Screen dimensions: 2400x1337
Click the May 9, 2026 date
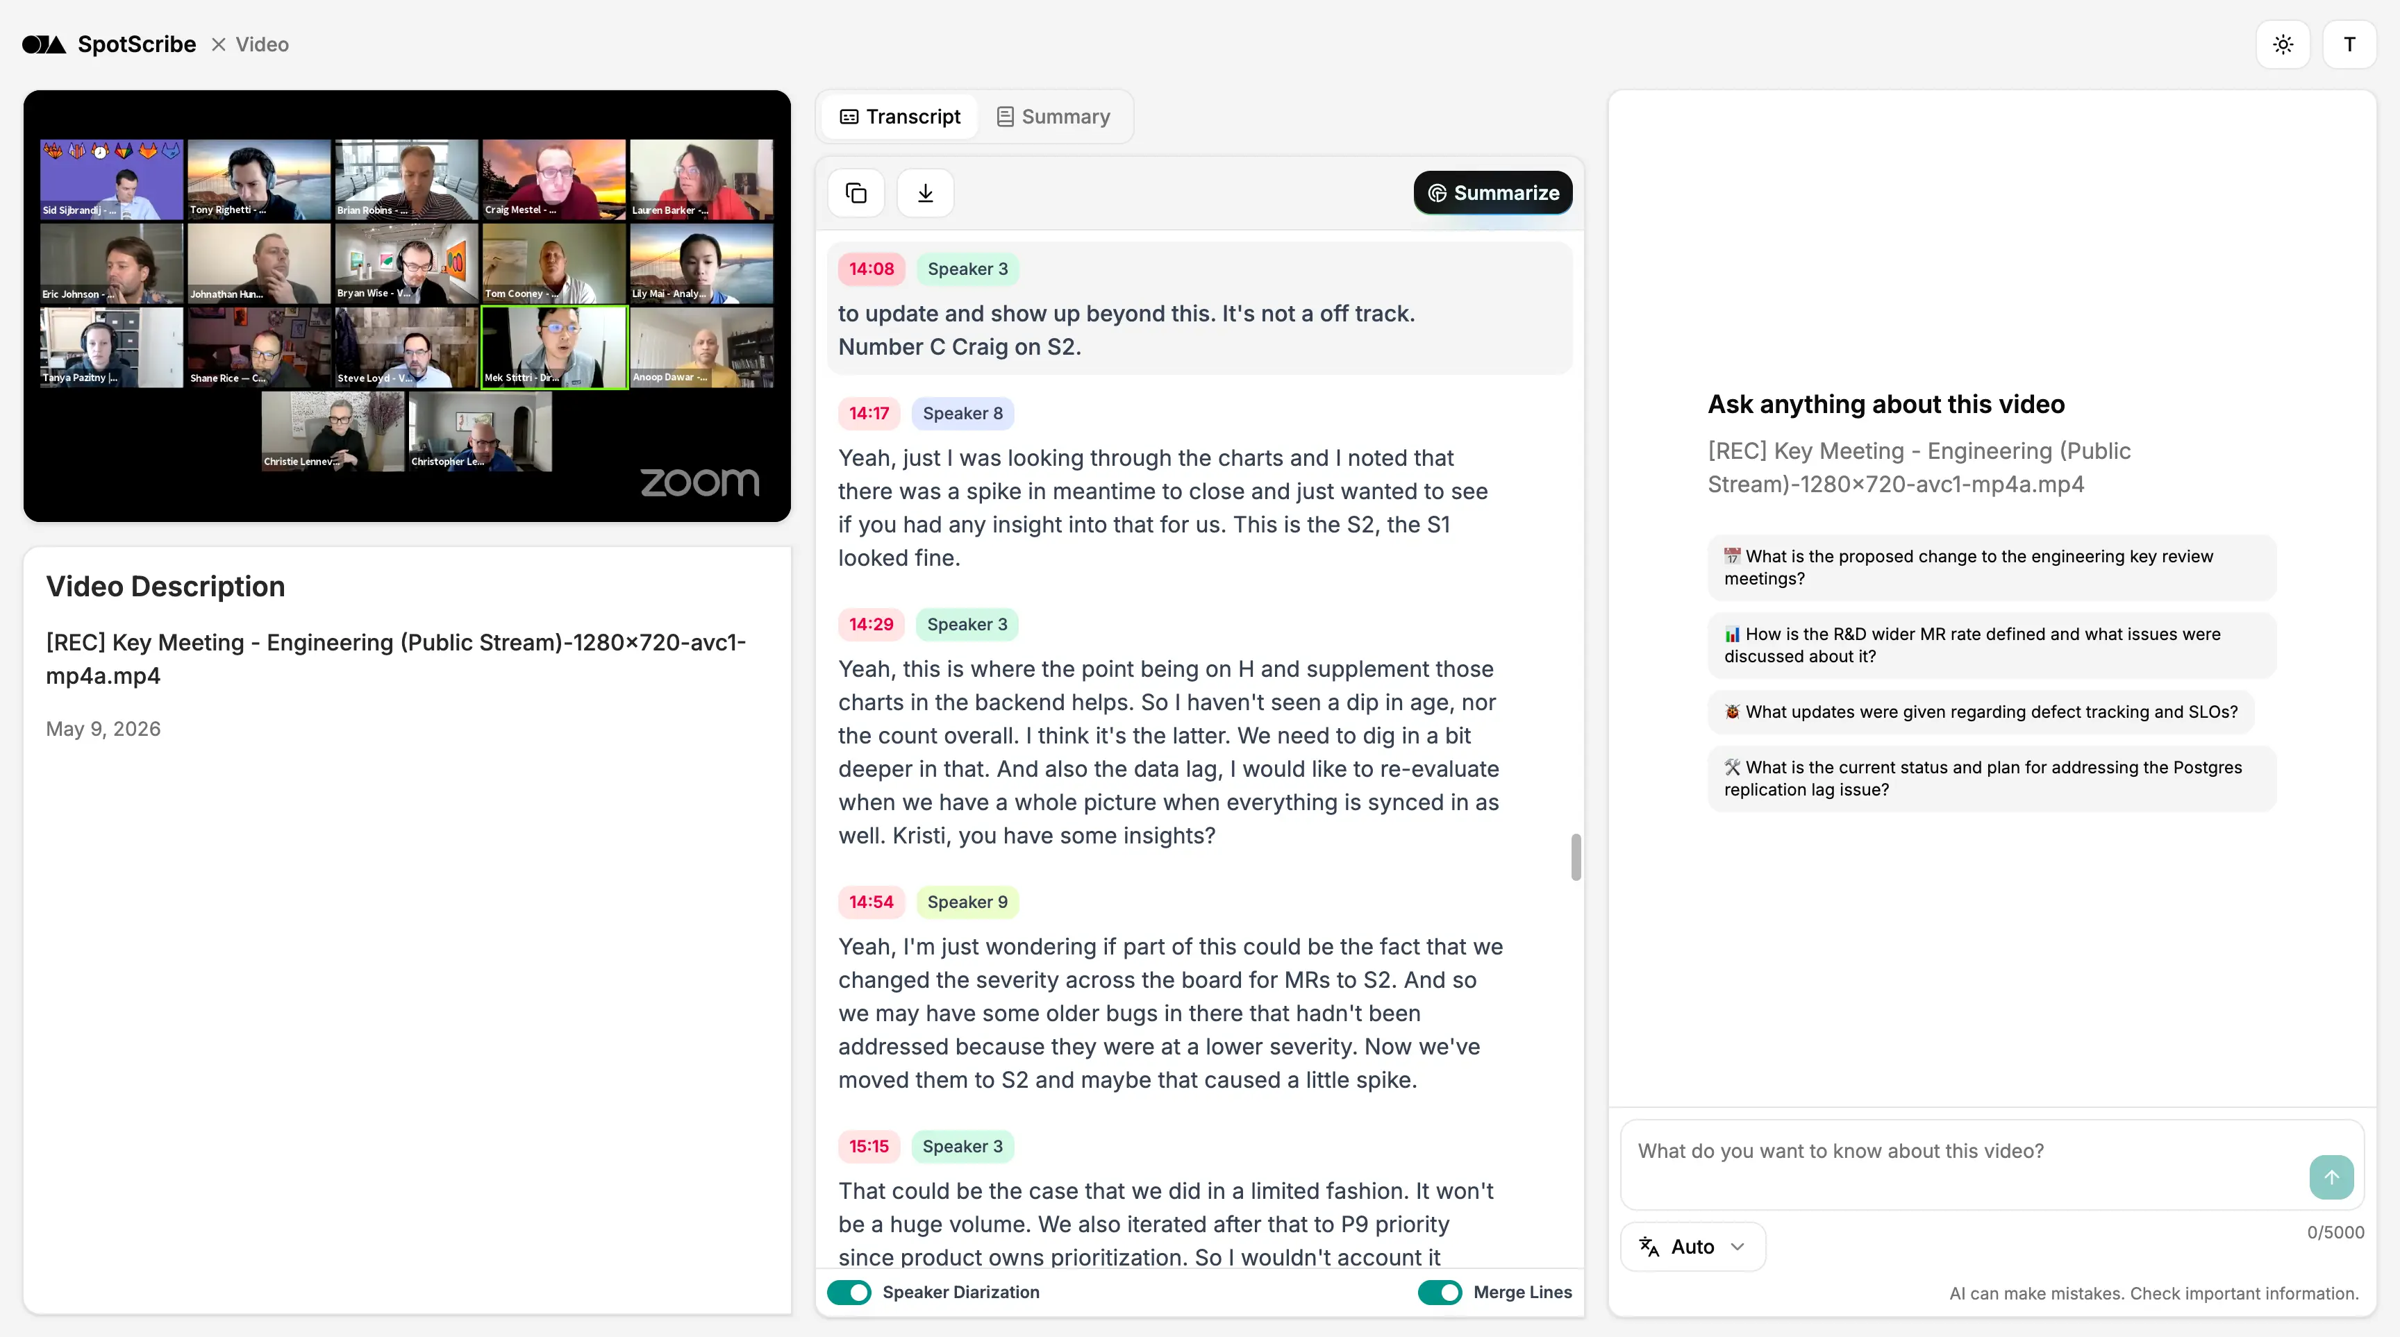pyautogui.click(x=103, y=729)
